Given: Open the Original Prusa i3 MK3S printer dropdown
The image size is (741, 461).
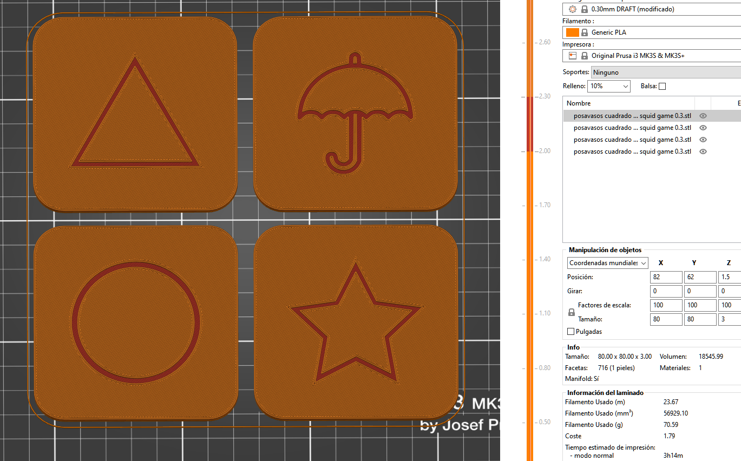Looking at the screenshot, I should click(652, 56).
